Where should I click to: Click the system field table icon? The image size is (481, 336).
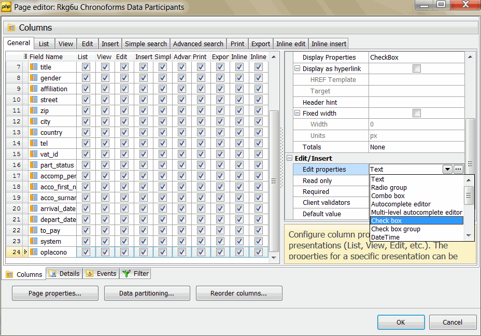tap(34, 241)
